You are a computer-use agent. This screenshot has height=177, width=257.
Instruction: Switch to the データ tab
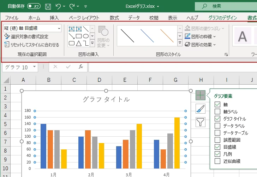click(134, 18)
